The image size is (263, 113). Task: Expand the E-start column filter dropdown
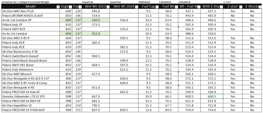240,7
